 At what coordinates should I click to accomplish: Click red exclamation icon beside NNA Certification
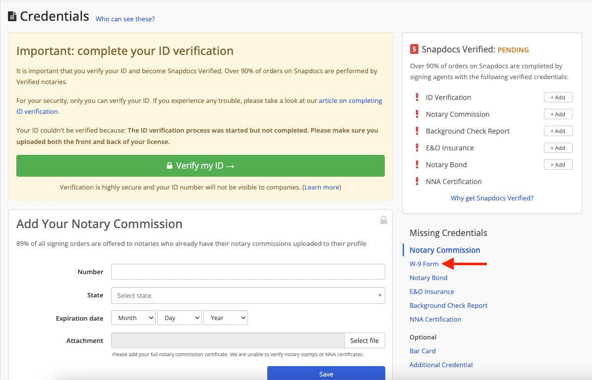coord(417,182)
